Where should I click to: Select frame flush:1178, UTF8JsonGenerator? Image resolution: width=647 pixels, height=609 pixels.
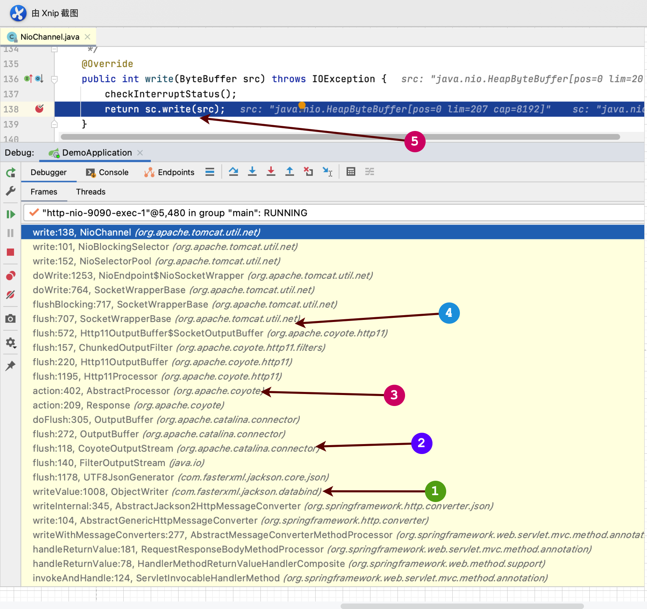(332, 477)
